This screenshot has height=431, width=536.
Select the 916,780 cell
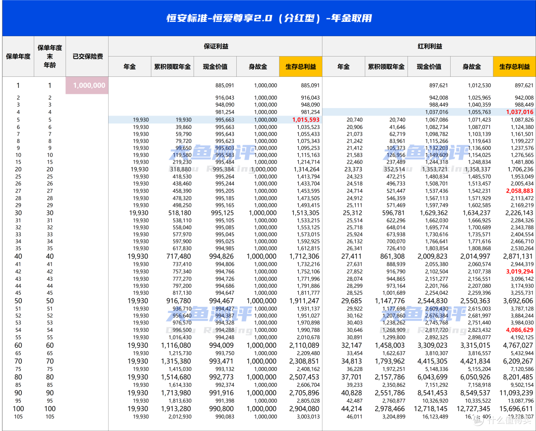(x=179, y=301)
